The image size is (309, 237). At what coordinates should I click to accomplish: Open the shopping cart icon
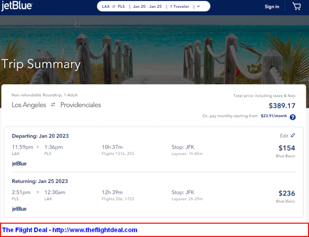[297, 6]
